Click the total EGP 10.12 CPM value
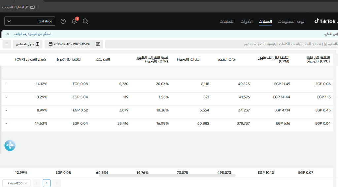Image resolution: width=338 pixels, height=187 pixels. (x=266, y=172)
